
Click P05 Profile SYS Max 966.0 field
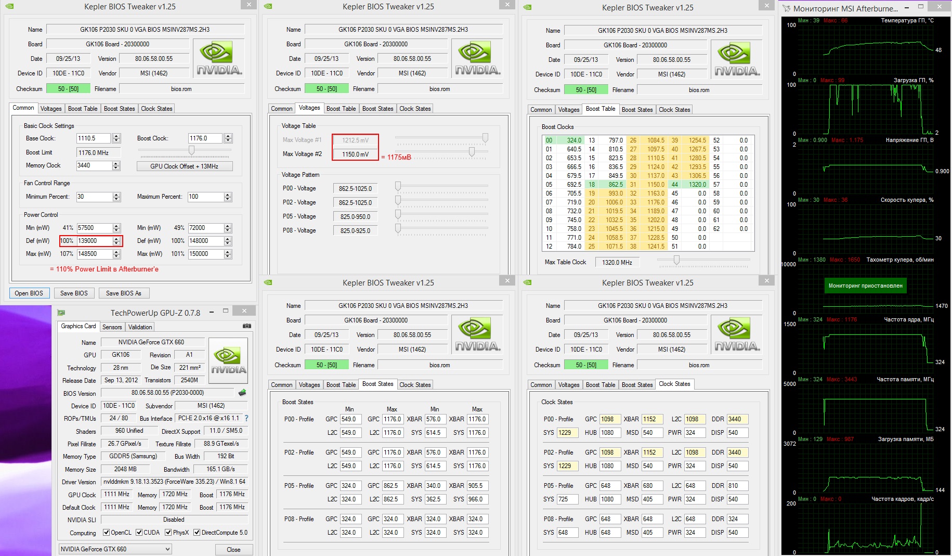pyautogui.click(x=477, y=499)
